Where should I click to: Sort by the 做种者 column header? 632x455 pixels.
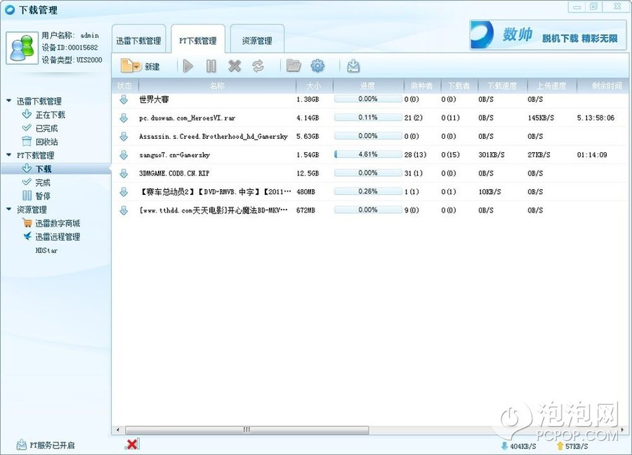(422, 86)
